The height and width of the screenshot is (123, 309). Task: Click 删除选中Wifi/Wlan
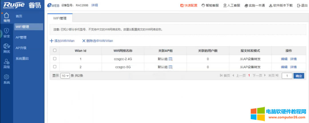click(x=98, y=41)
